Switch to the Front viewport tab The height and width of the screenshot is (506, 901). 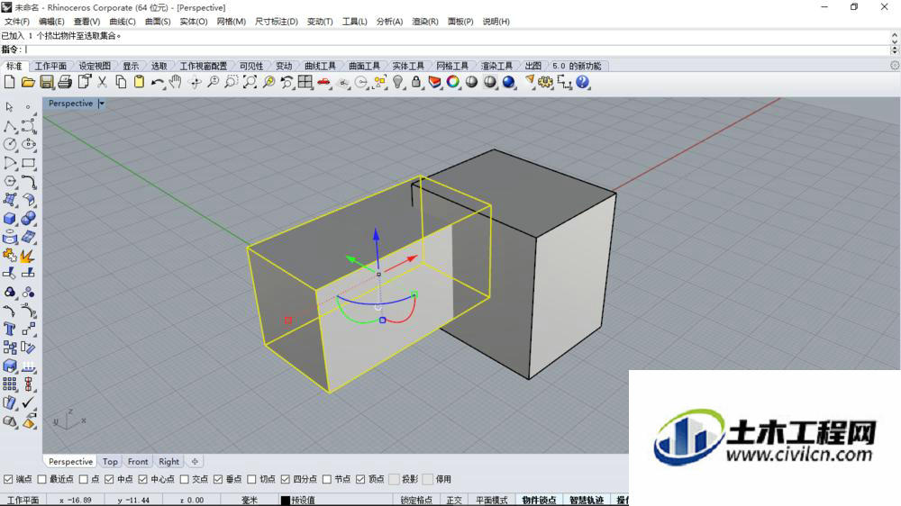[x=138, y=462]
